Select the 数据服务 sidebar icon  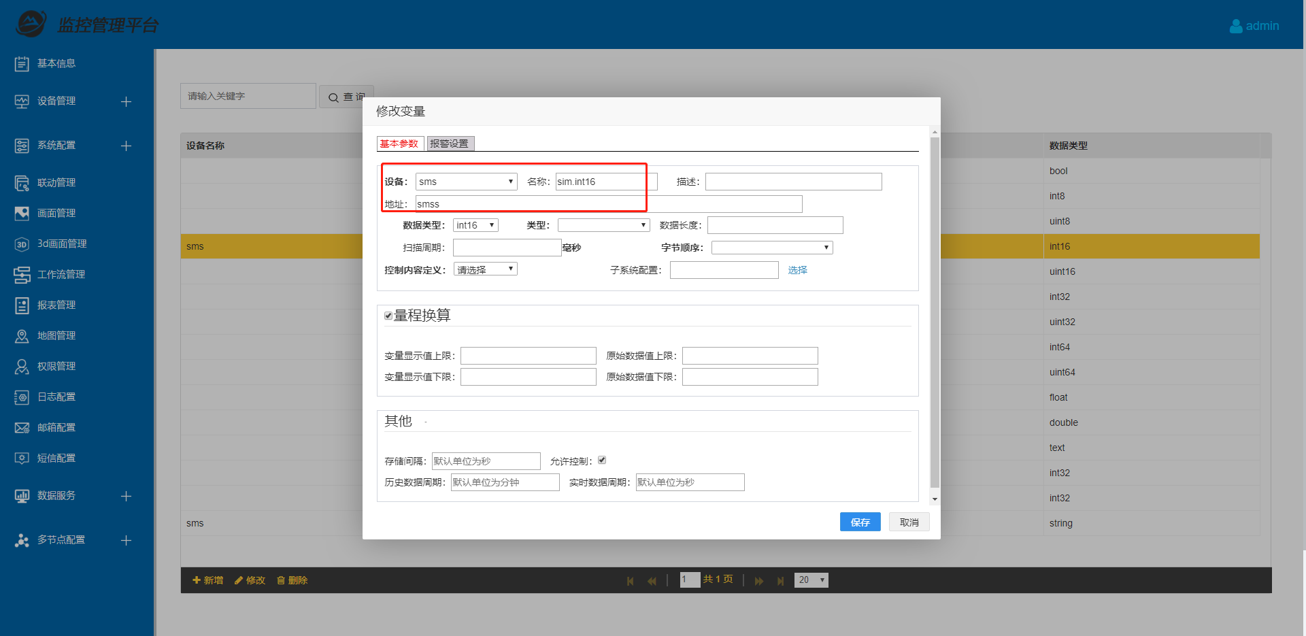(22, 496)
